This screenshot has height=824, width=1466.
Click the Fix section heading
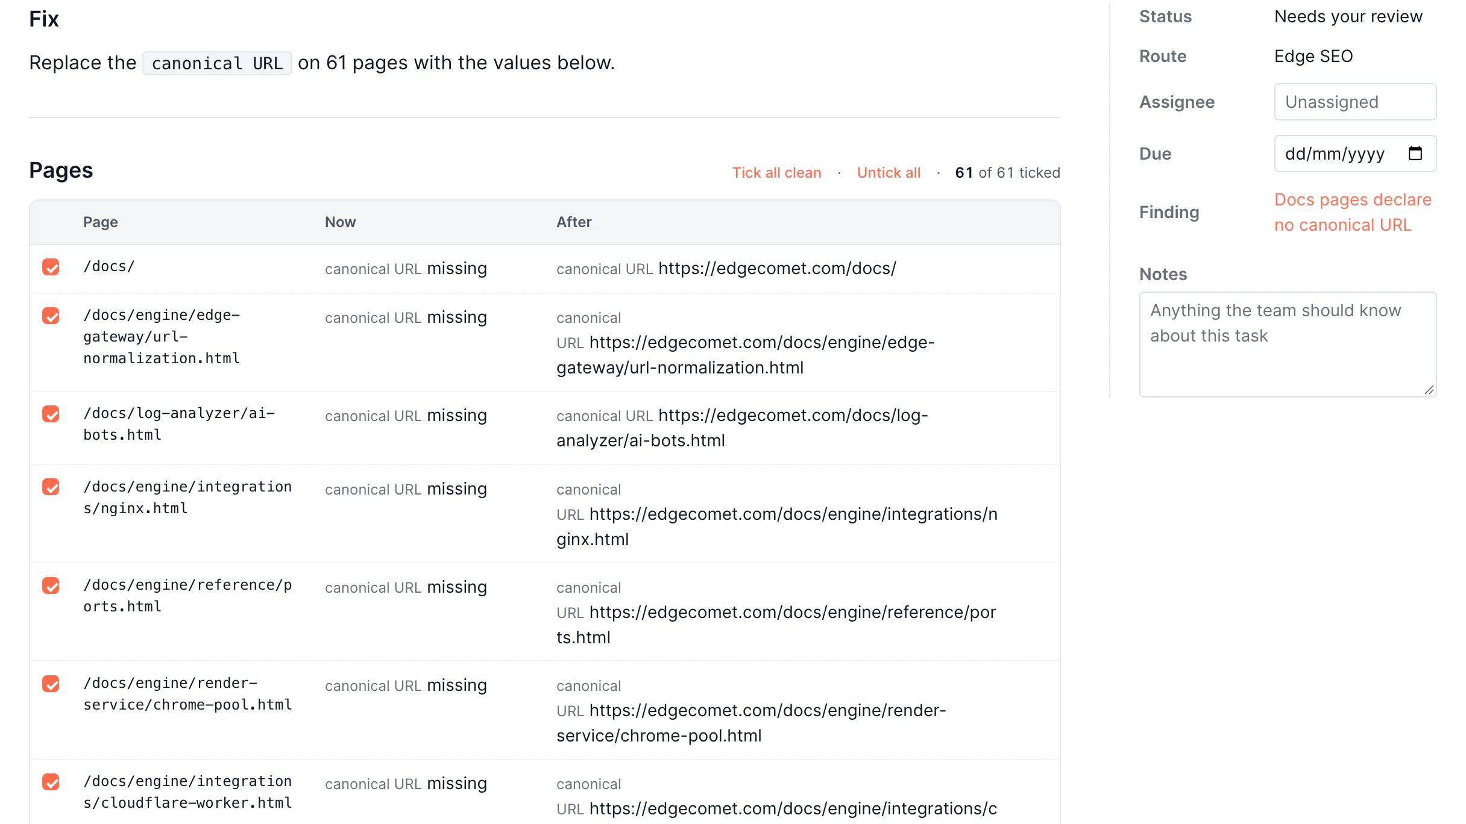[x=44, y=19]
